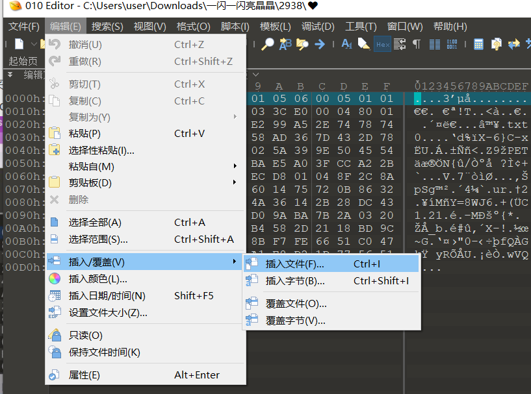This screenshot has height=394, width=531.
Task: Switch to the 起始页 tab
Action: point(23,61)
